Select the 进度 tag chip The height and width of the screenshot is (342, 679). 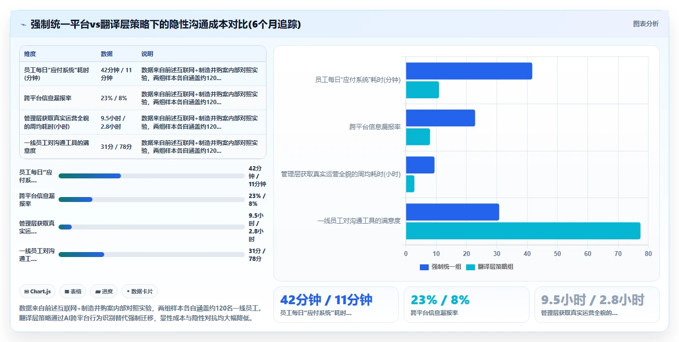[104, 291]
